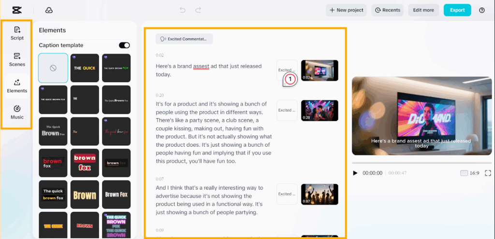495x239 pixels.
Task: Open the Recents list
Action: coord(387,10)
